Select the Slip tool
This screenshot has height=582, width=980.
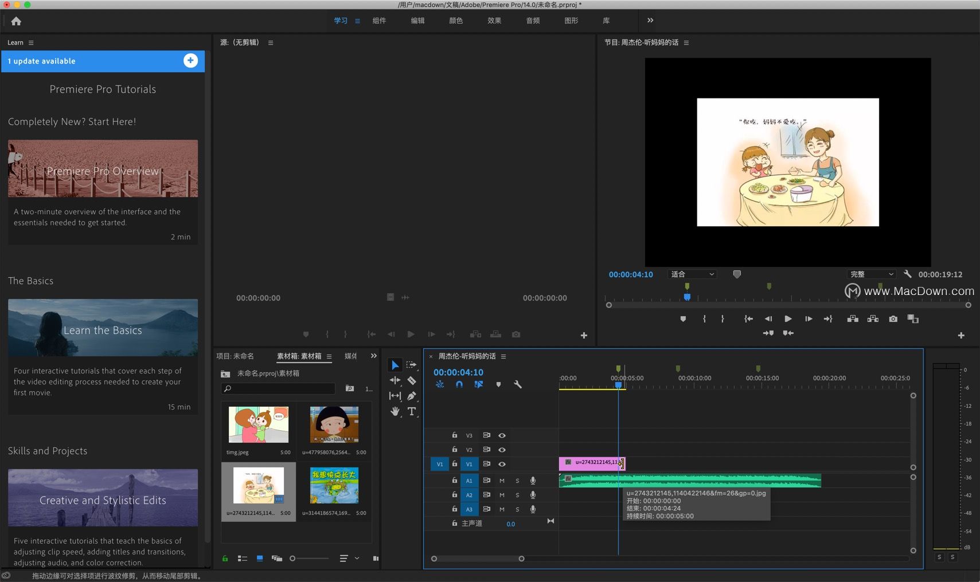395,396
